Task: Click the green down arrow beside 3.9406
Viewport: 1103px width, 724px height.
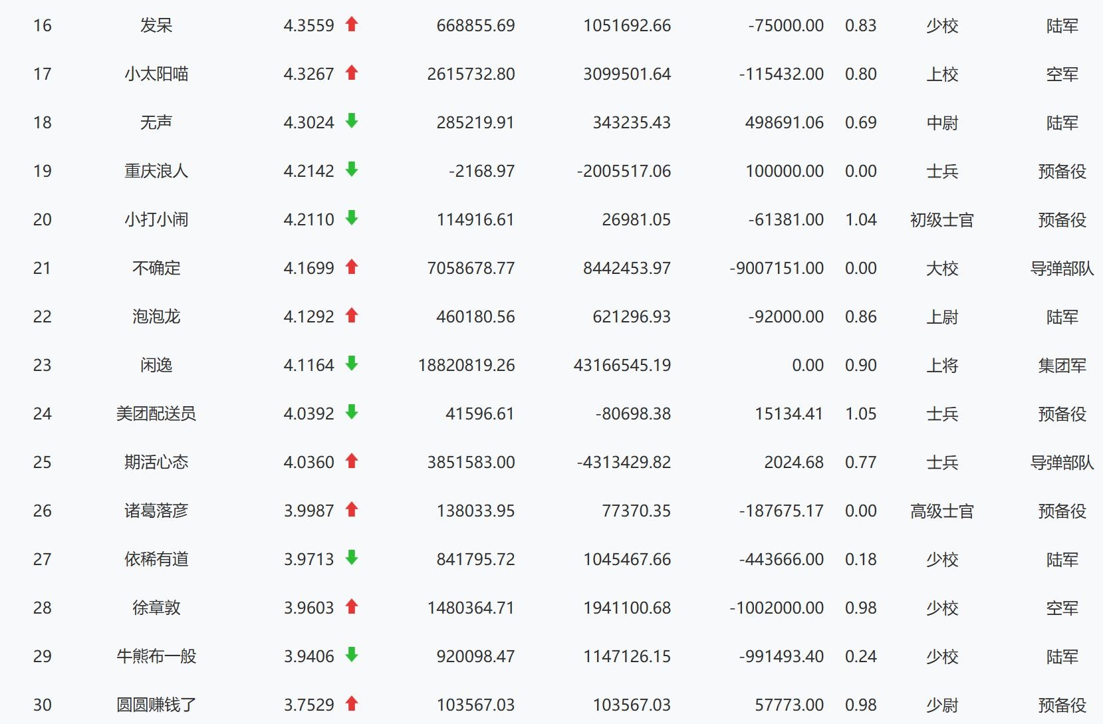Action: click(x=352, y=655)
